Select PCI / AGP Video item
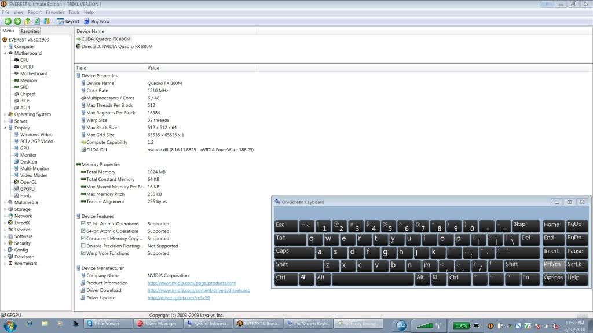The height and width of the screenshot is (333, 593). point(36,142)
